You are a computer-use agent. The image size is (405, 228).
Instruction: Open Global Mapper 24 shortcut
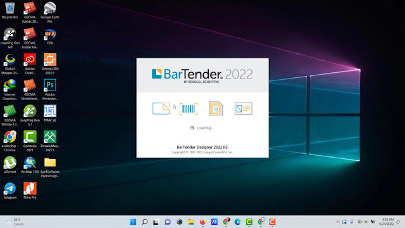[10, 64]
